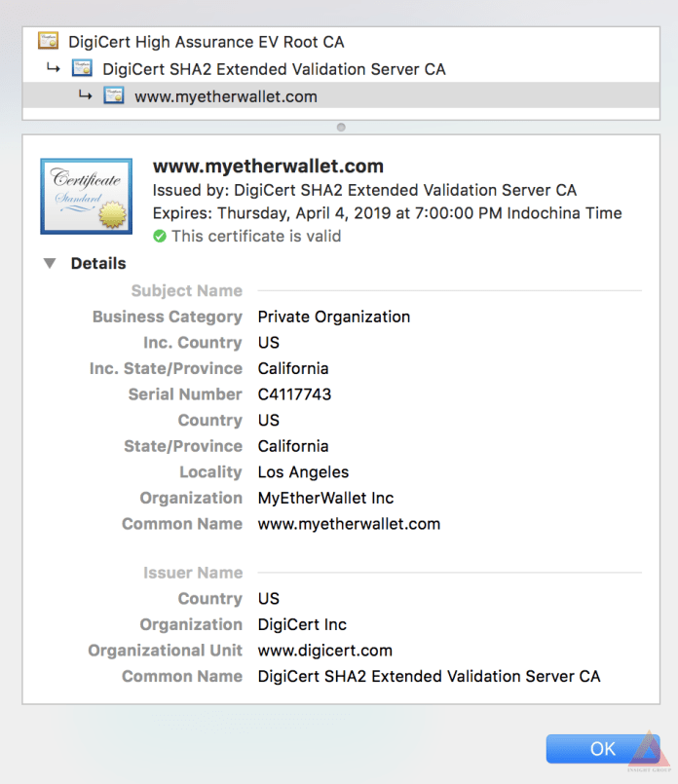Click the Los Angeles locality value
Screen dimensions: 678x784
pos(303,472)
